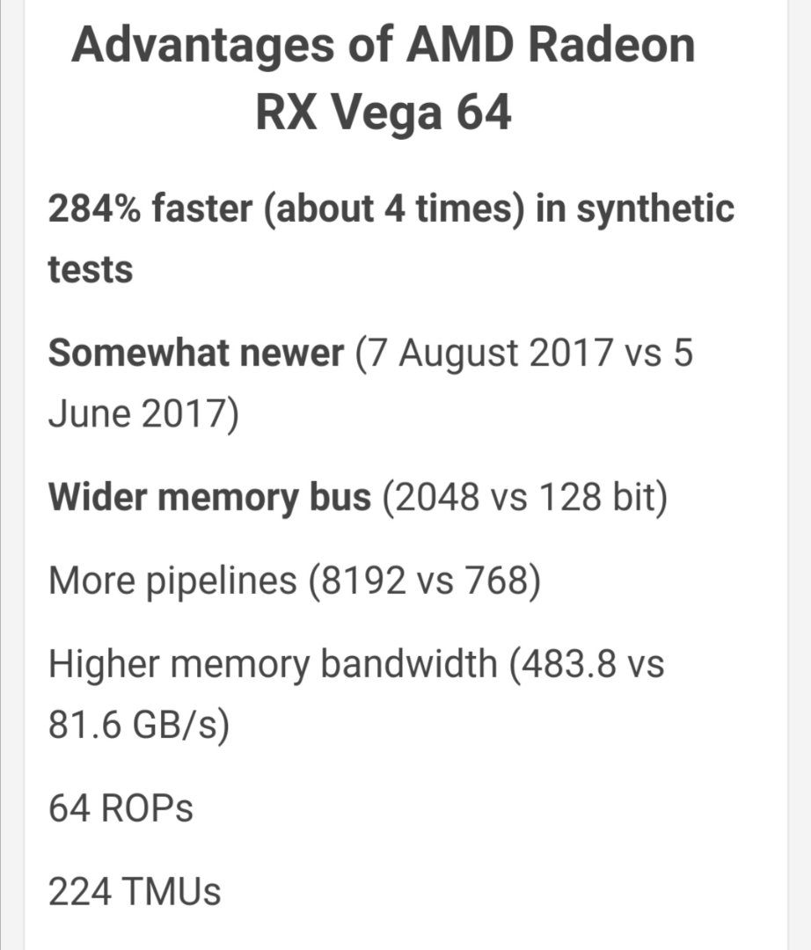Click the bold 'Wider memory bus' label
The width and height of the screenshot is (811, 950).
pyautogui.click(x=209, y=499)
